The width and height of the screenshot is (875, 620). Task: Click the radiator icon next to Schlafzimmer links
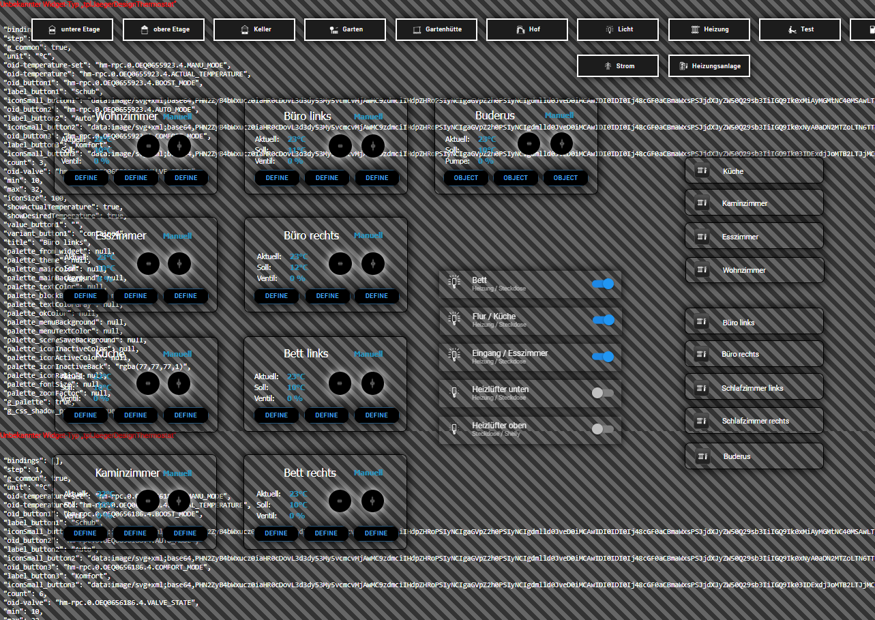702,387
